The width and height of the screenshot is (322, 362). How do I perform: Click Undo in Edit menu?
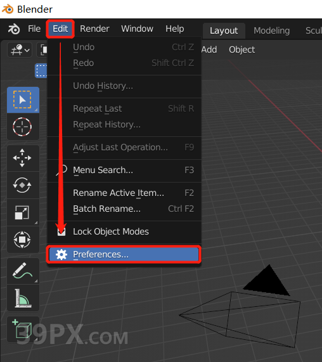pos(124,47)
